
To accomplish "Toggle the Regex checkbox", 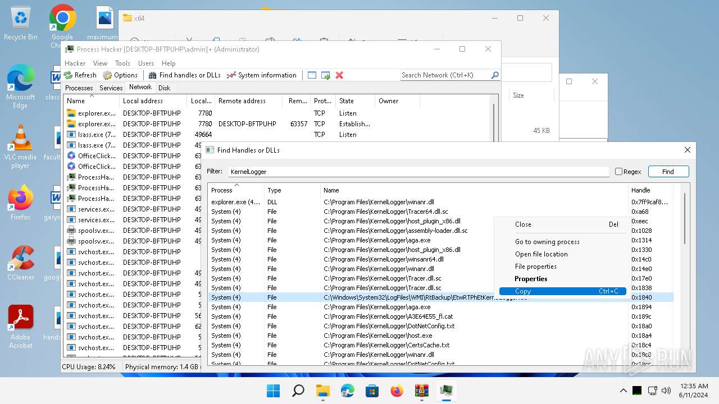I will 618,172.
